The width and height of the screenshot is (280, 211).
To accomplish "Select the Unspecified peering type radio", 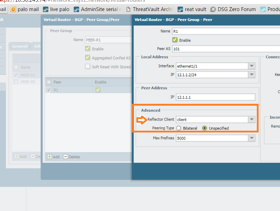I will 204,128.
